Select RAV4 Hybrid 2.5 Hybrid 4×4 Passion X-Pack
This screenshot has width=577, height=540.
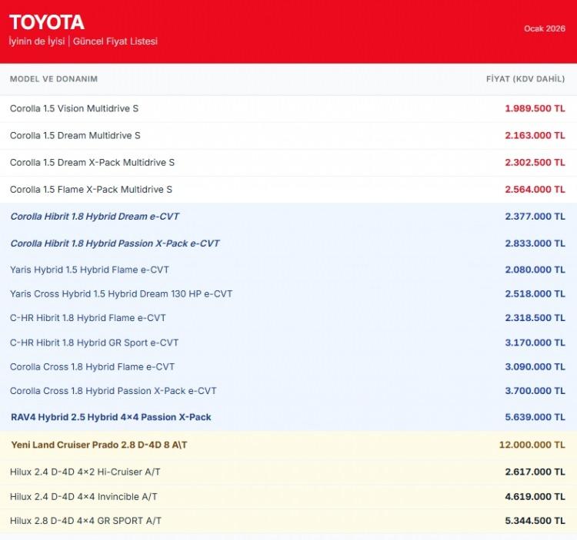111,417
